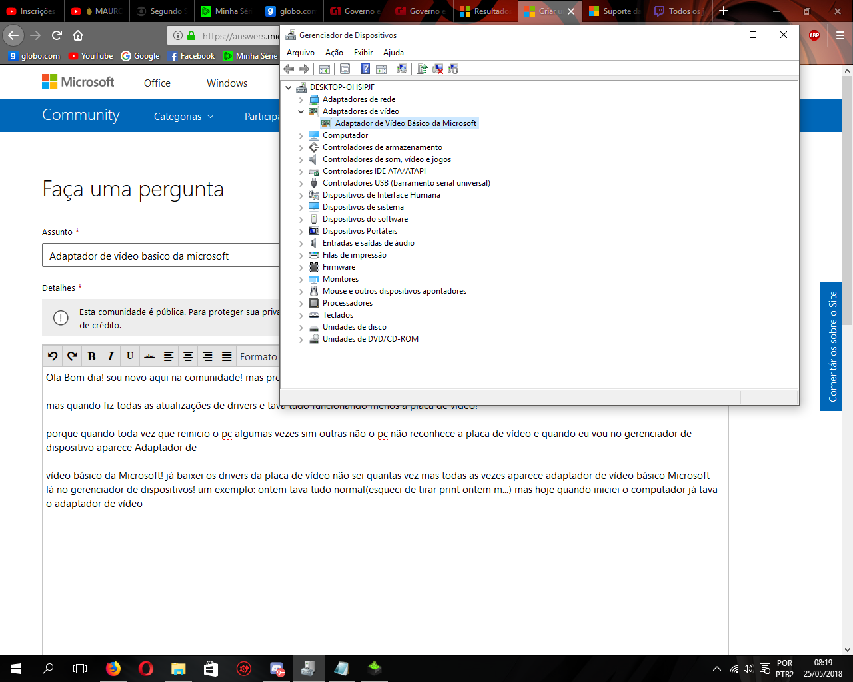853x682 pixels.
Task: Click show/hide action pane toolbar icon
Action: point(381,69)
